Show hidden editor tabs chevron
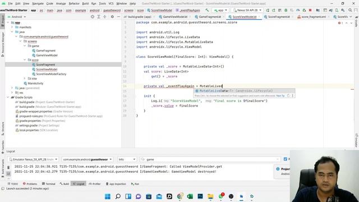The image size is (359, 202). pyautogui.click(x=351, y=17)
